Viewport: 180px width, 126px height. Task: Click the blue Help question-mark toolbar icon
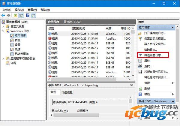pos(28,15)
